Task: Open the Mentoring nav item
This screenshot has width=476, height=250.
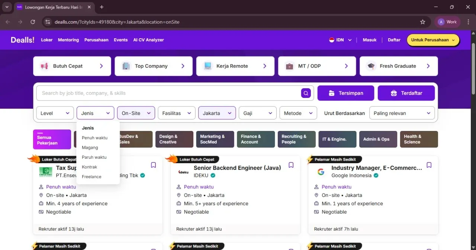Action: [68, 40]
